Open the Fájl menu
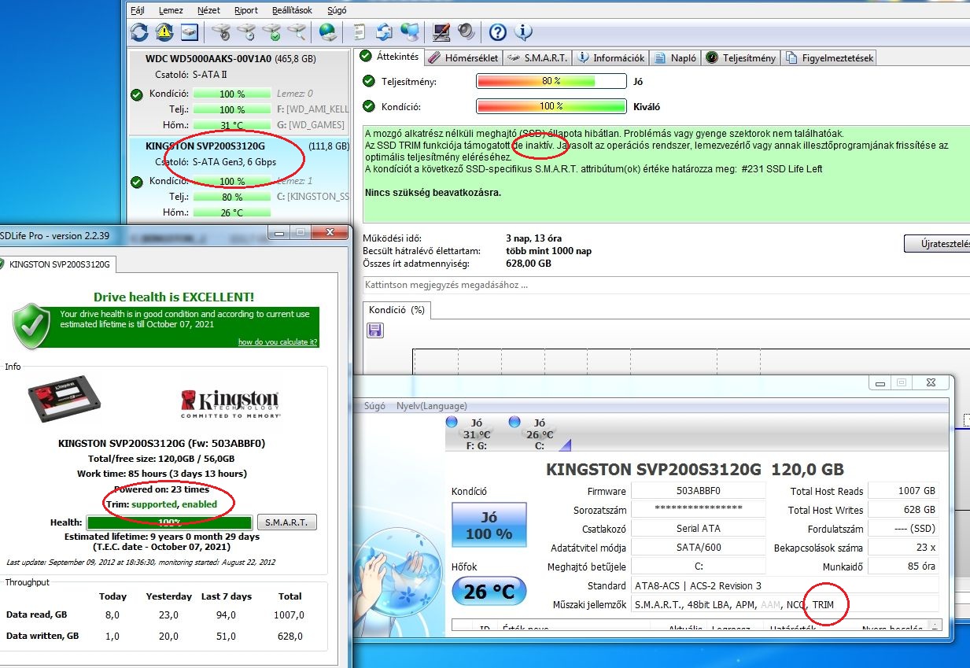This screenshot has width=970, height=668. (138, 10)
